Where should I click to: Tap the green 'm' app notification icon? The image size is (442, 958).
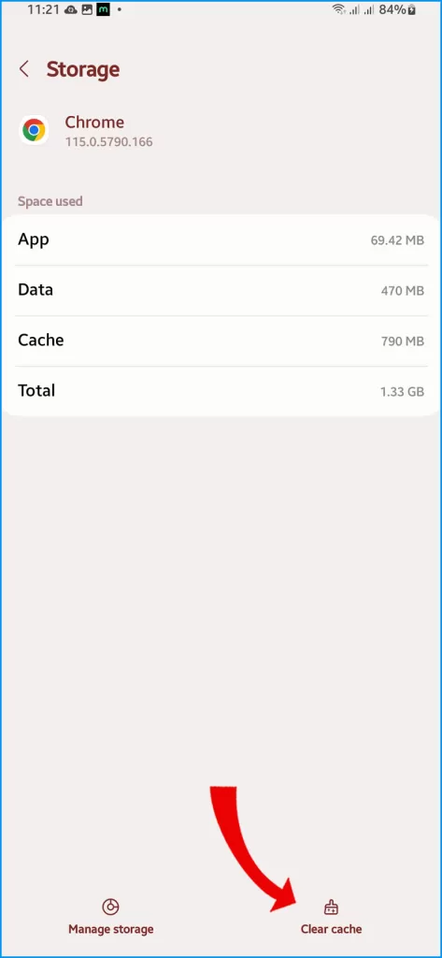(x=103, y=9)
